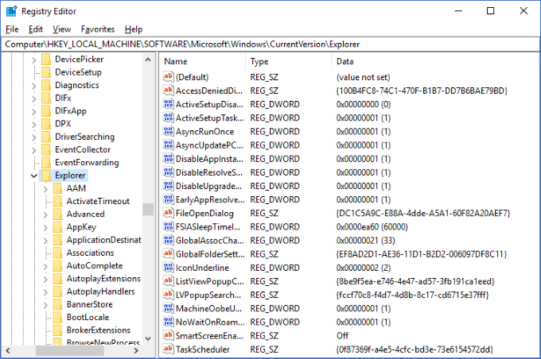This screenshot has width=541, height=359.
Task: Click the data cell reading "Off"
Action: [x=342, y=336]
